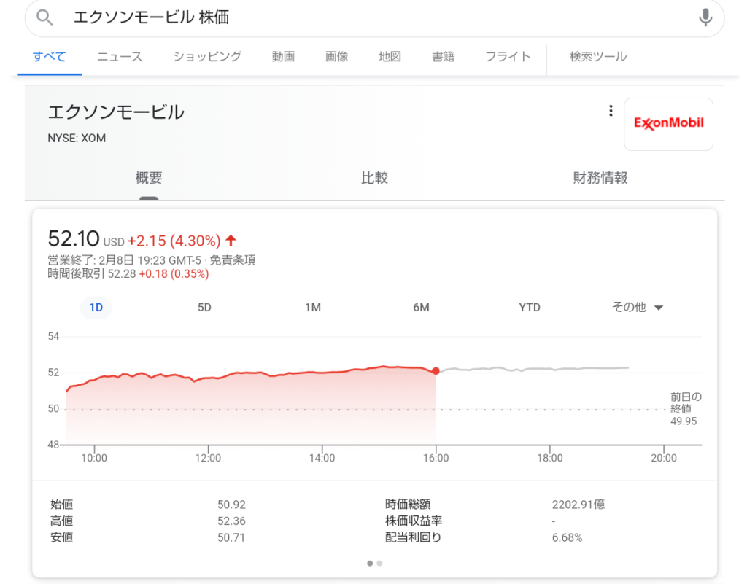The height and width of the screenshot is (584, 747).
Task: Switch to the 比較 tab
Action: (x=374, y=178)
